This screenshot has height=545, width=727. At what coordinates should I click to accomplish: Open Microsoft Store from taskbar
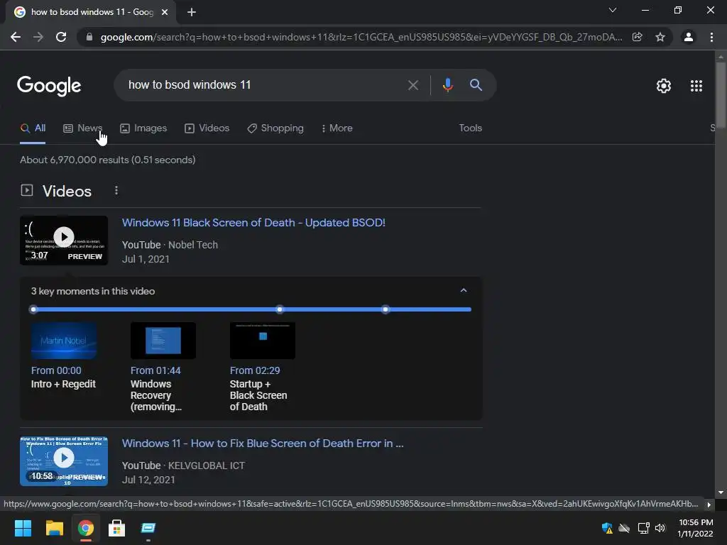click(x=117, y=528)
